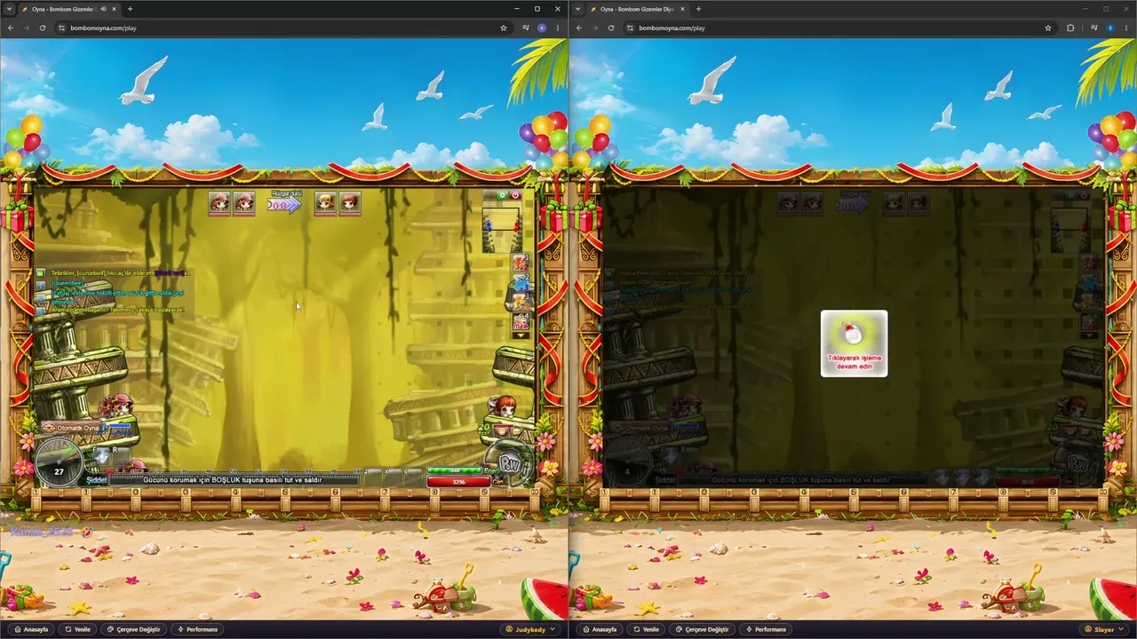Open Performans in right window bottom bar
This screenshot has height=639, width=1137.
point(767,629)
